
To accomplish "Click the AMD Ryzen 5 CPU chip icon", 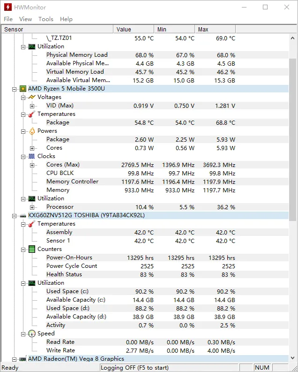I will click(23, 89).
